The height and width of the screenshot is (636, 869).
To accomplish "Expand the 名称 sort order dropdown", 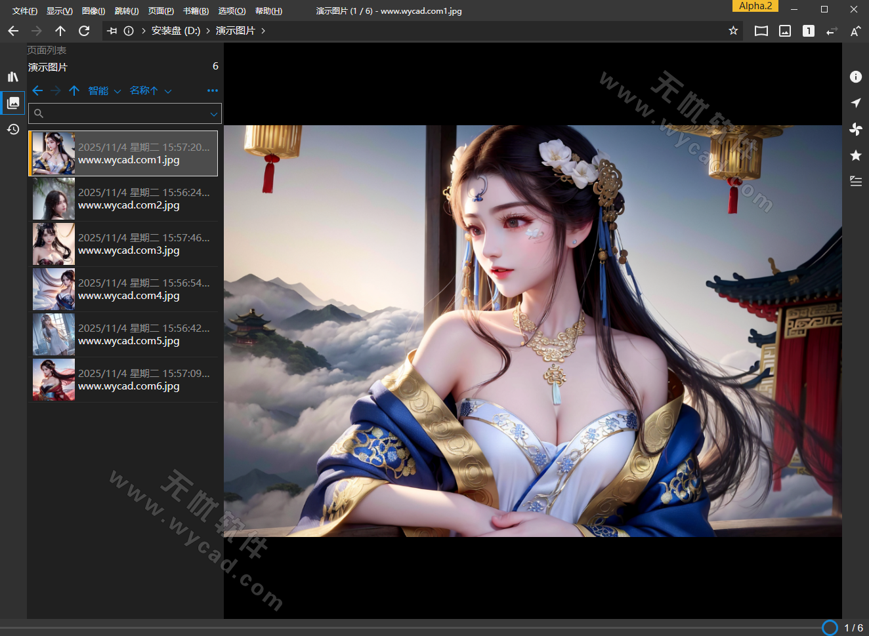I will coord(150,90).
